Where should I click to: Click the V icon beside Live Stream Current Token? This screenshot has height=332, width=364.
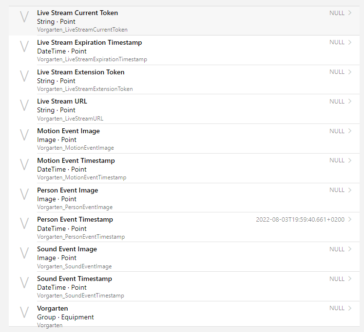(x=24, y=17)
